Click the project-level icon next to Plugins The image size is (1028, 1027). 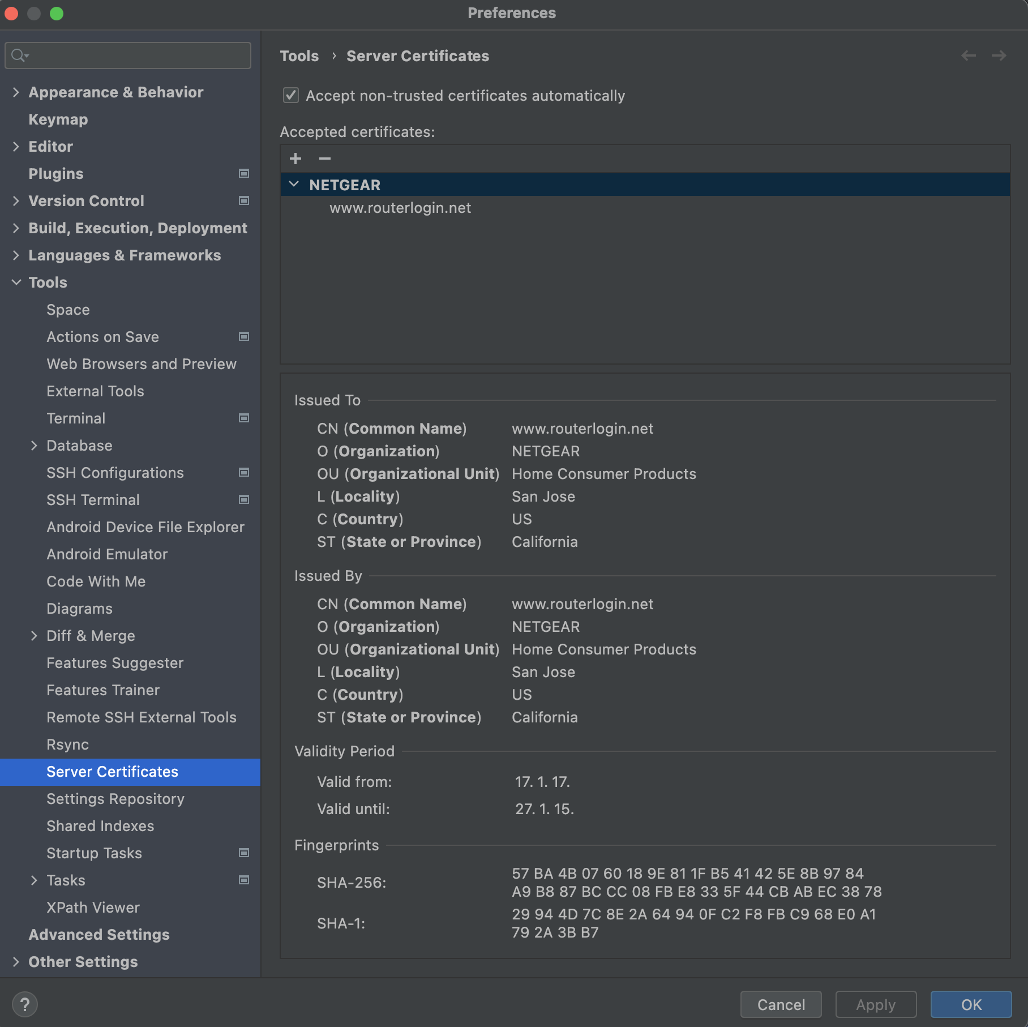(244, 173)
